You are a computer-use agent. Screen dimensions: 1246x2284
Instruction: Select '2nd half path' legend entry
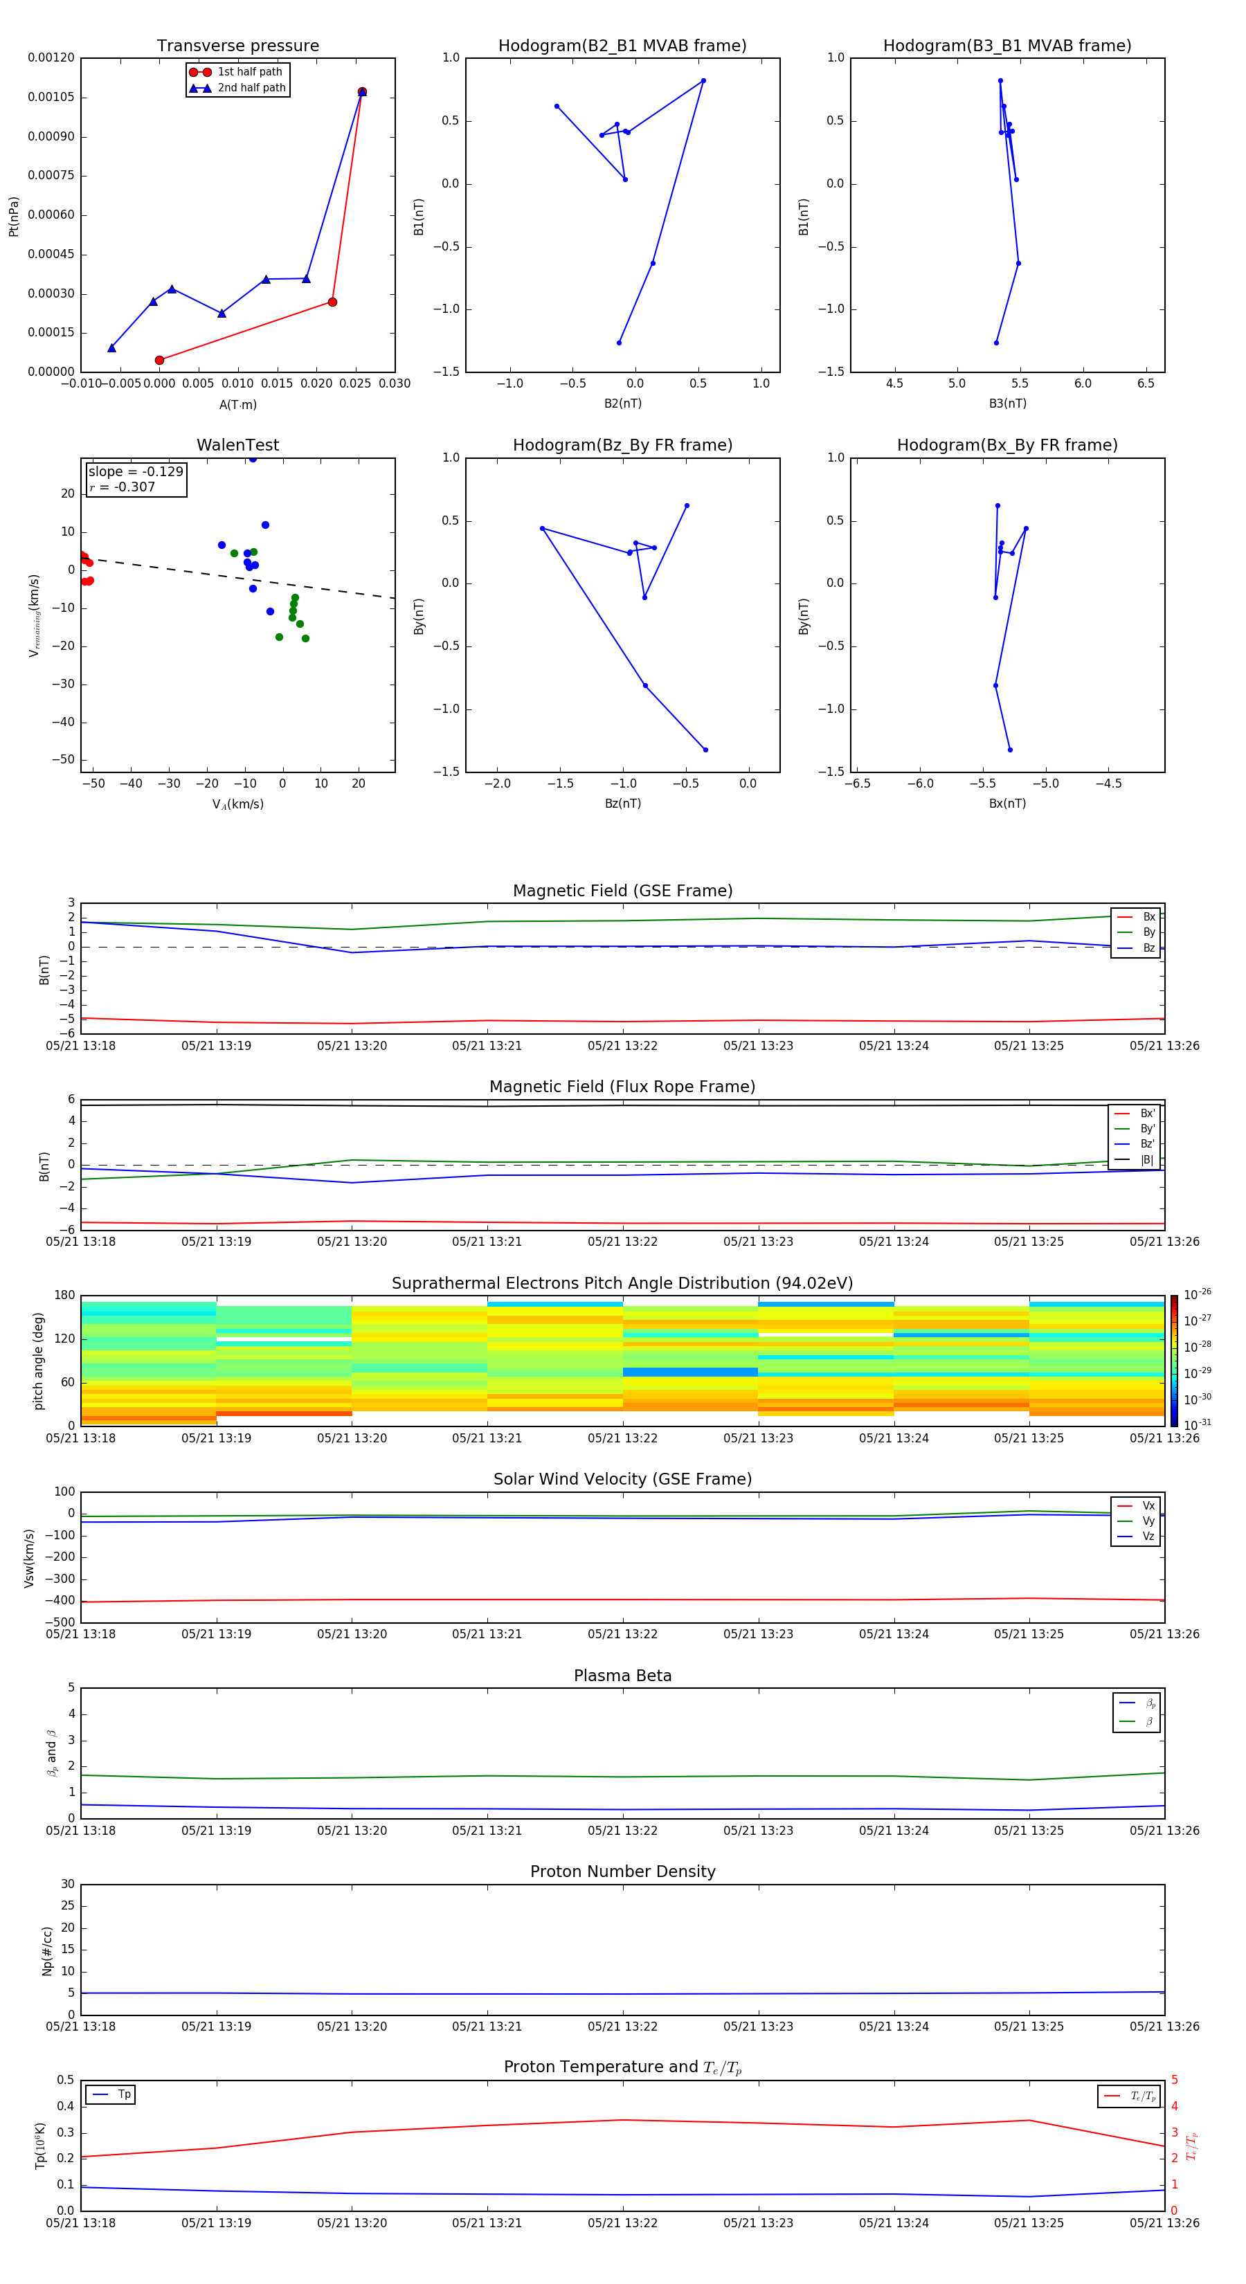(237, 88)
